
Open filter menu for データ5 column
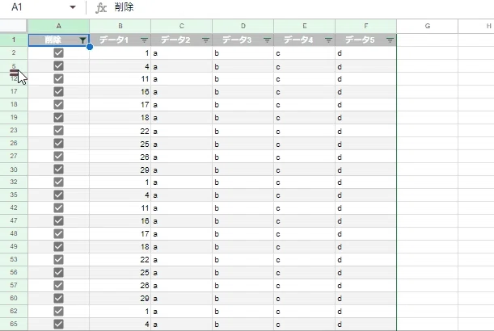[x=390, y=40]
